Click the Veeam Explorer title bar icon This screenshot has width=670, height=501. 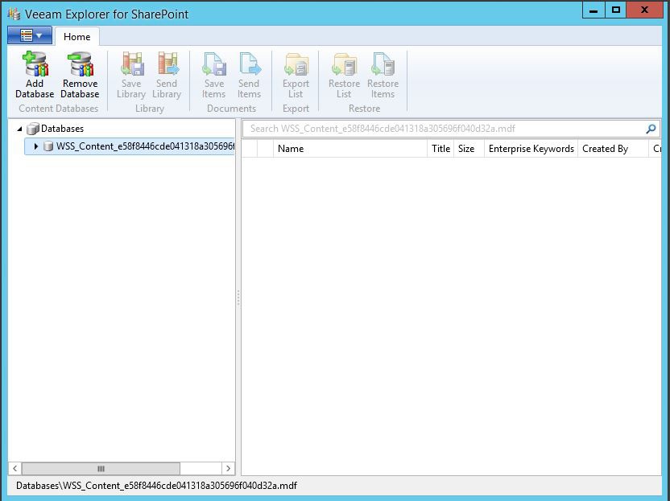click(14, 14)
